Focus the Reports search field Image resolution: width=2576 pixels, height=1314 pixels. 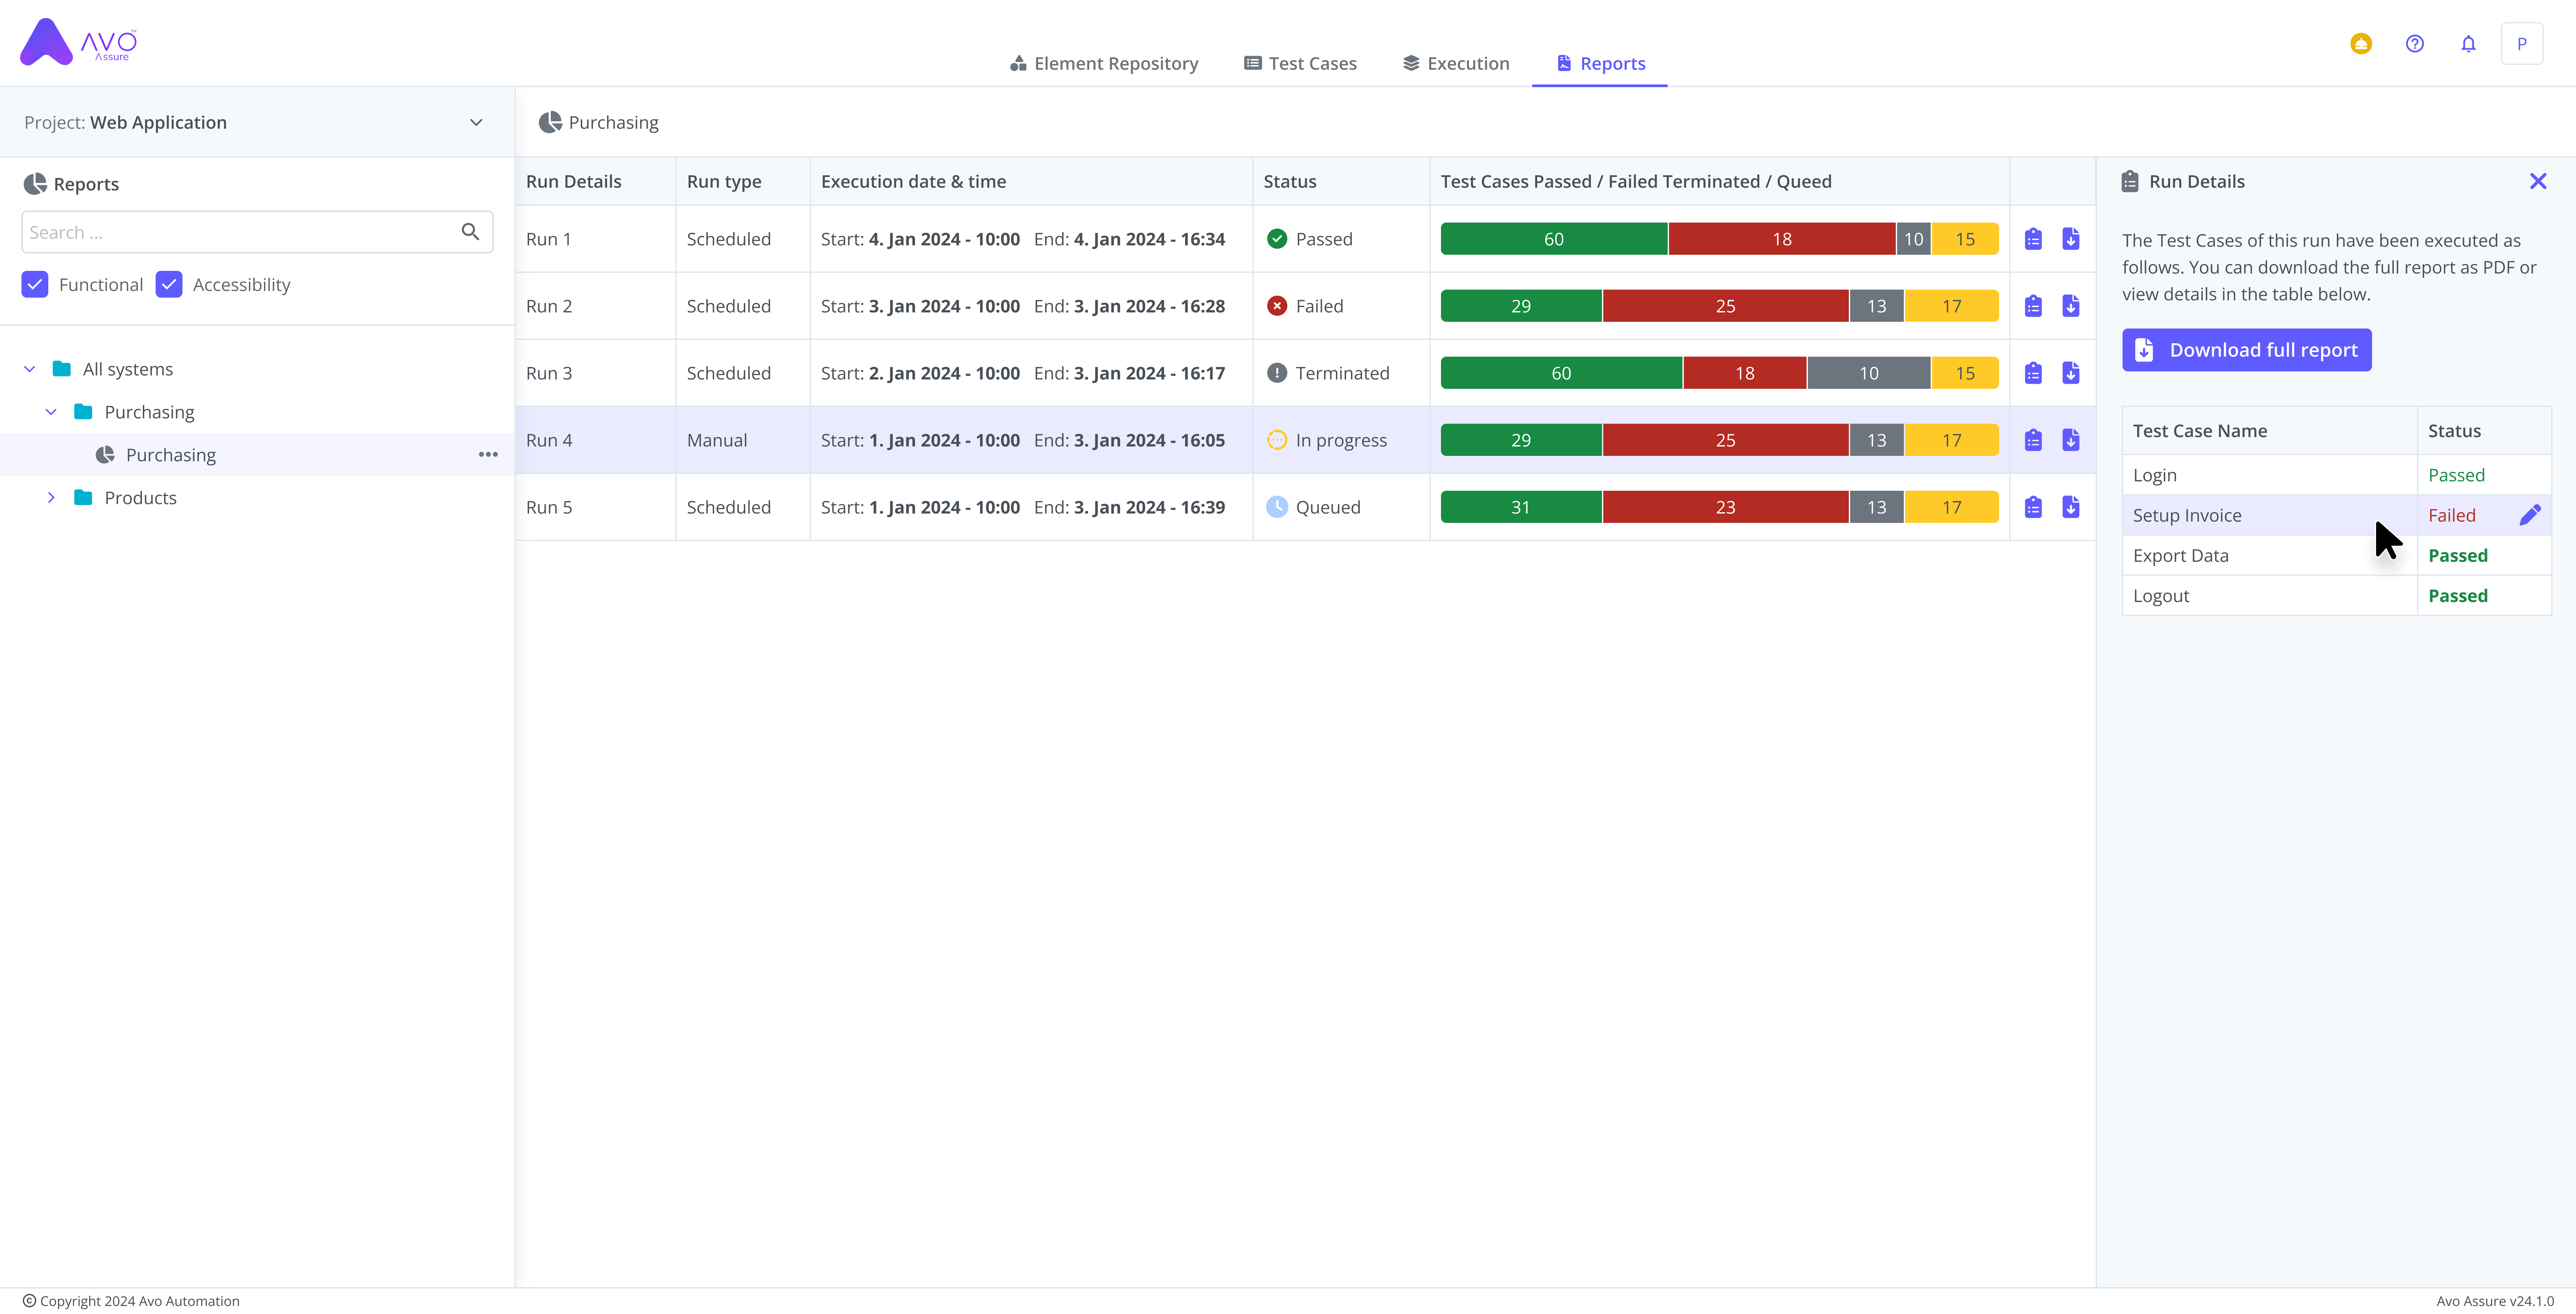238,232
